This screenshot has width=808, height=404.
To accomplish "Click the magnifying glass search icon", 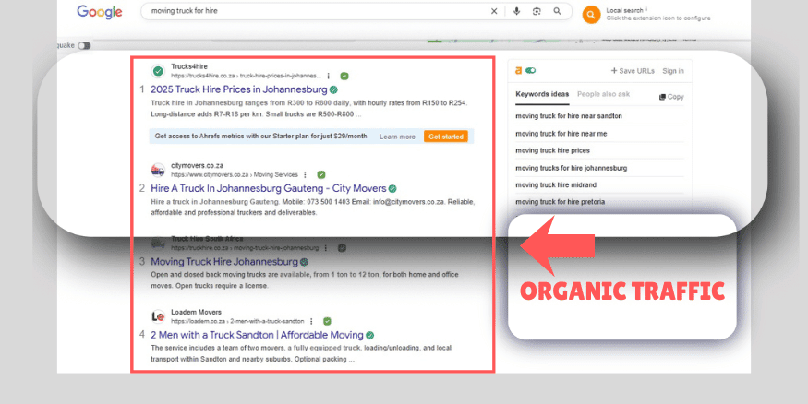I will 557,11.
